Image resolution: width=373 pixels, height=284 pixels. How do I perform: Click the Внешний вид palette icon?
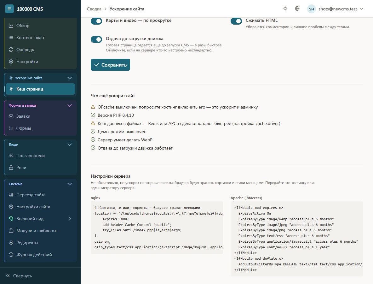[11, 219]
